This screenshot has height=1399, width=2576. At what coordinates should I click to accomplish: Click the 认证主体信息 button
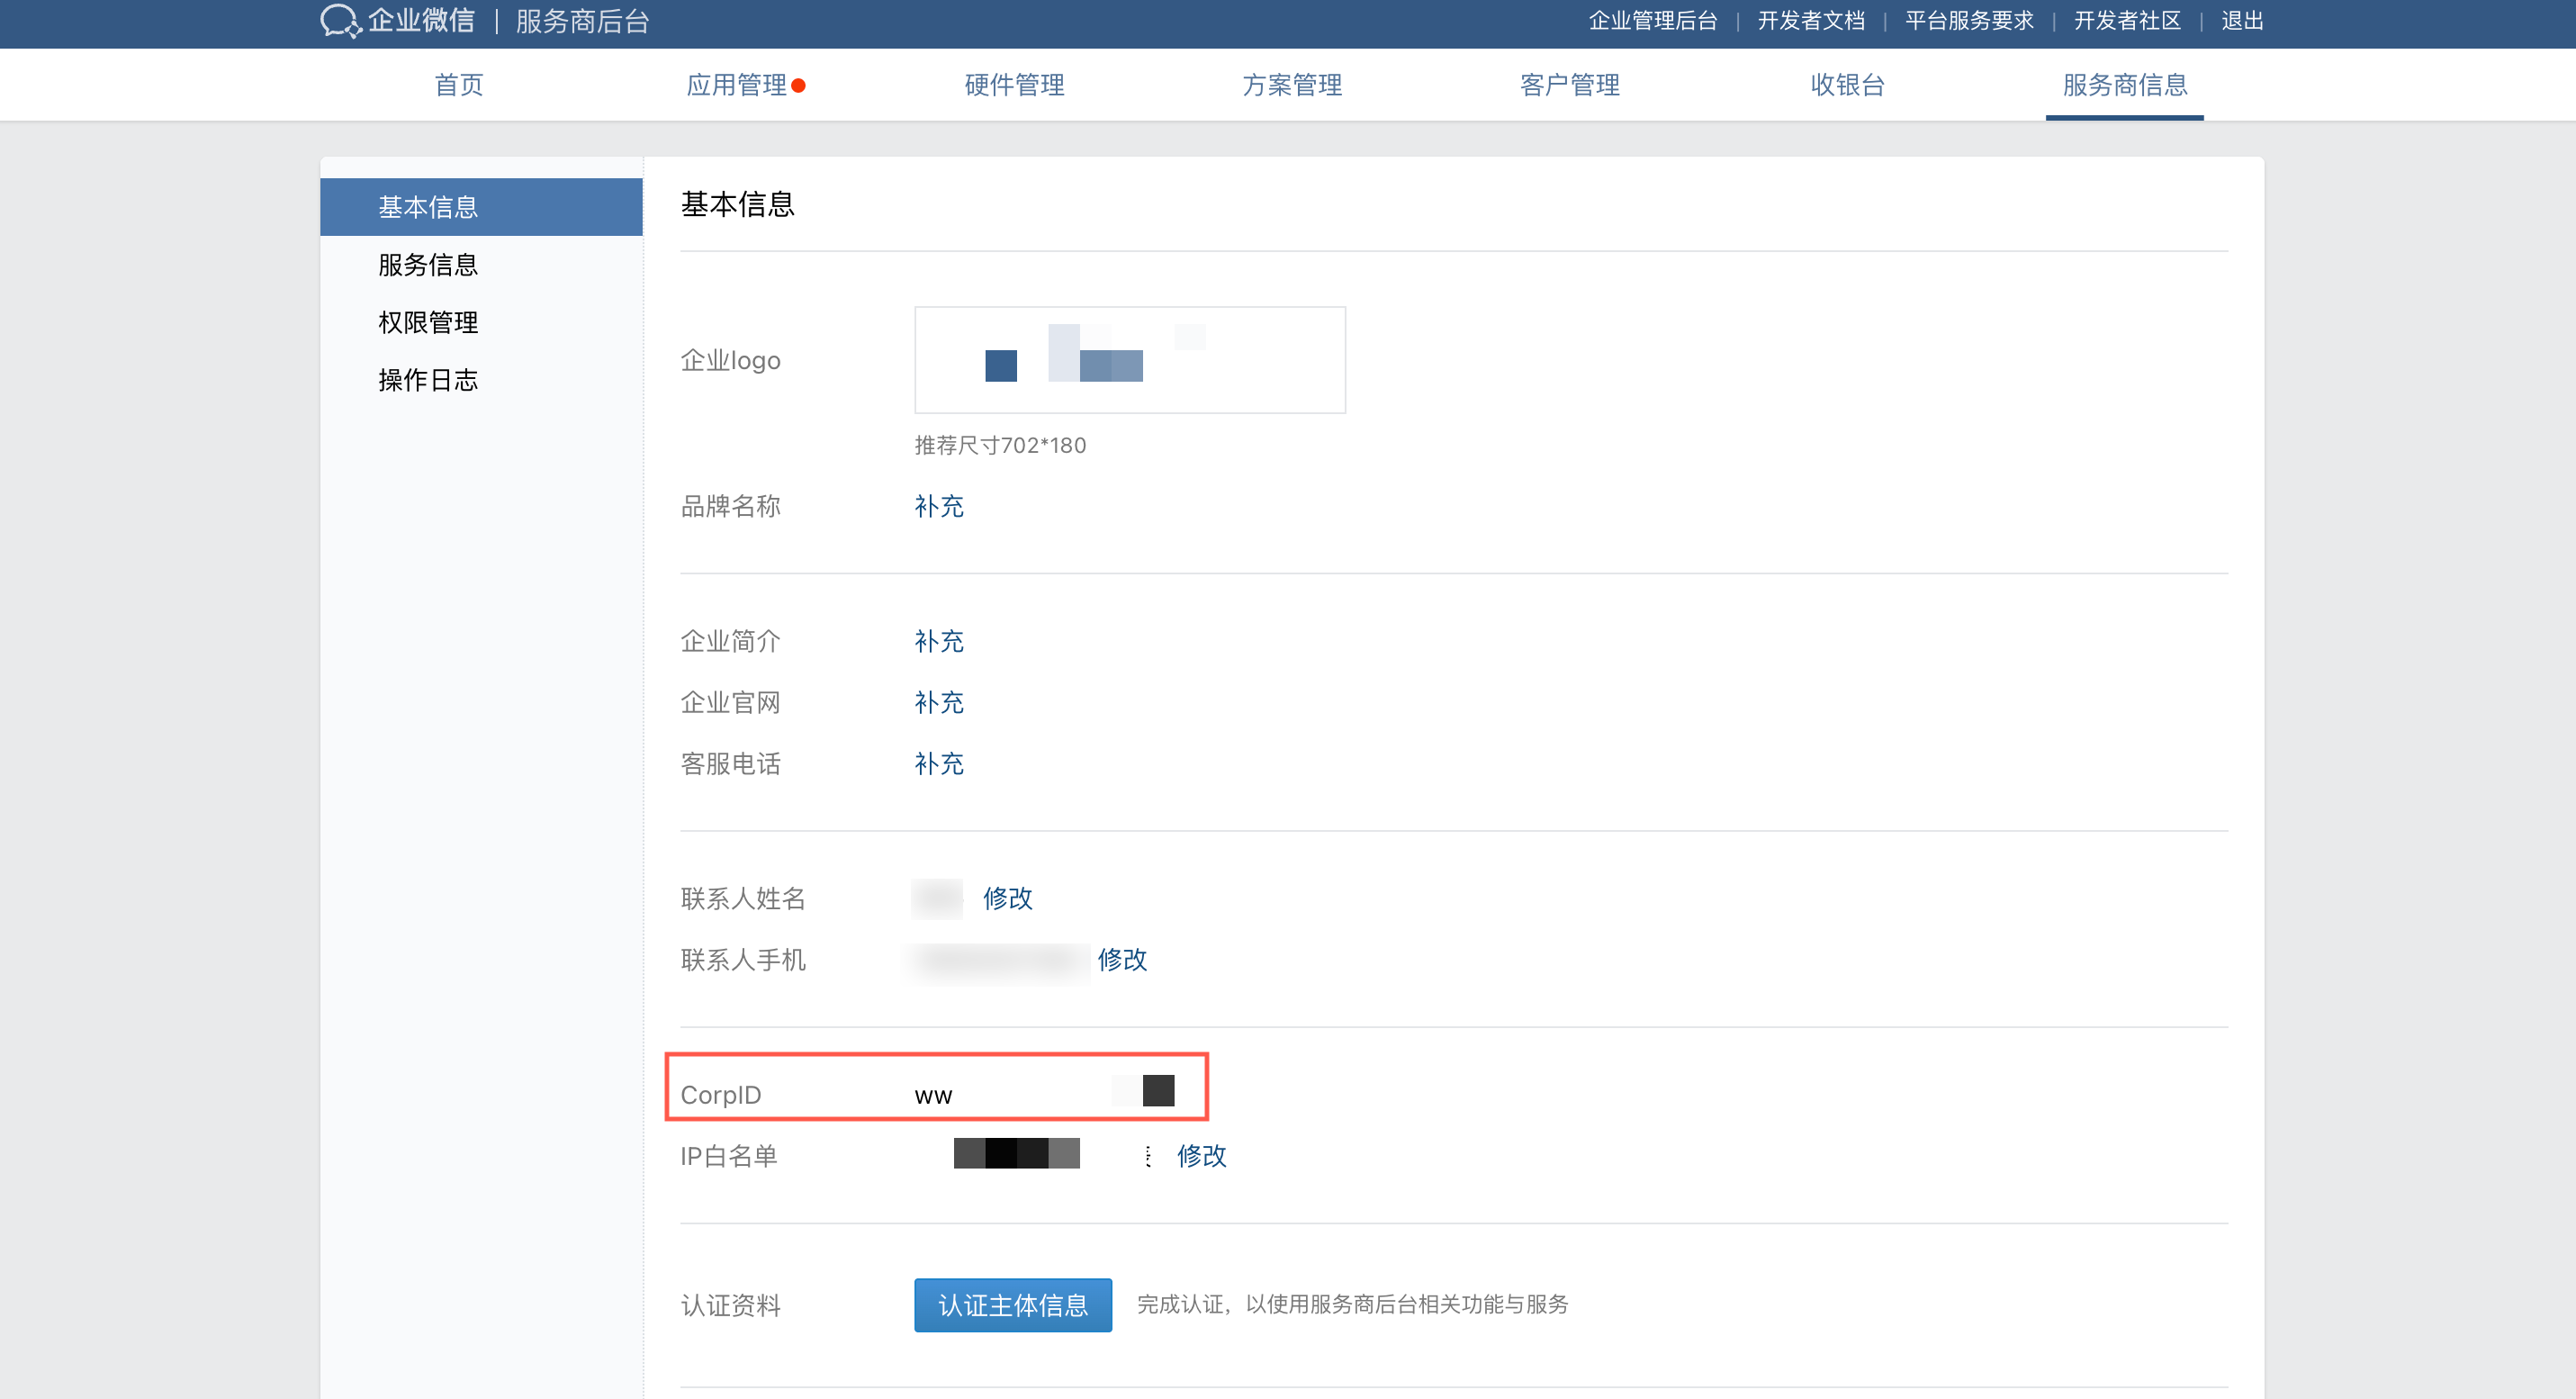pyautogui.click(x=1013, y=1305)
